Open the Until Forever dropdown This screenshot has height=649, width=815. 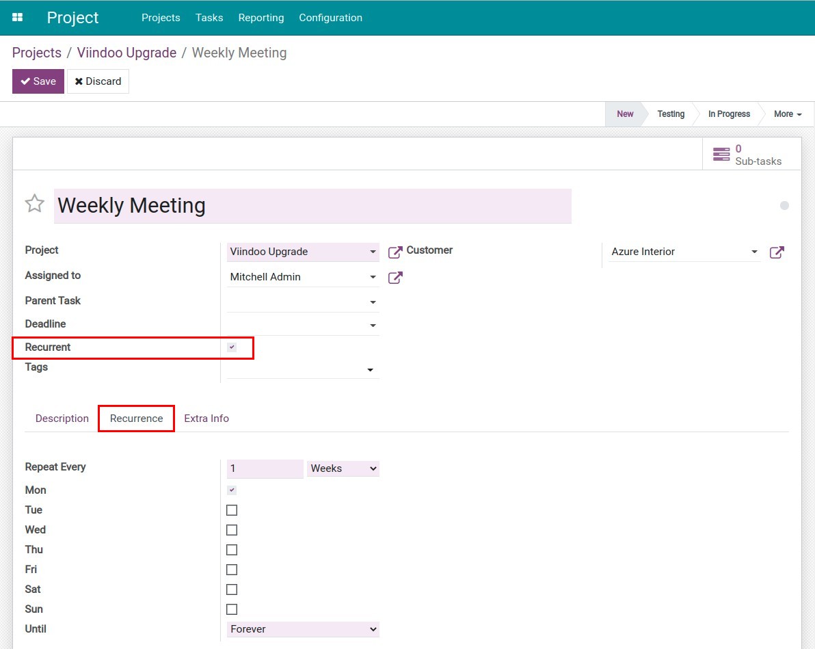[x=303, y=629]
